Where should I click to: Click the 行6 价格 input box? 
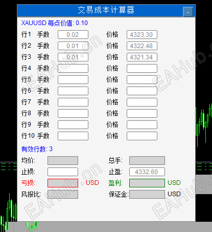pos(142,91)
